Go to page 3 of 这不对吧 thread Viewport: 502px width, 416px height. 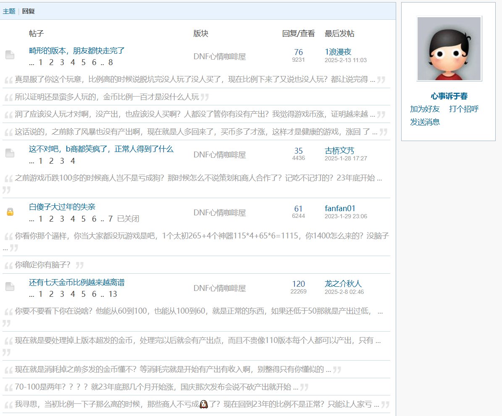click(x=62, y=161)
